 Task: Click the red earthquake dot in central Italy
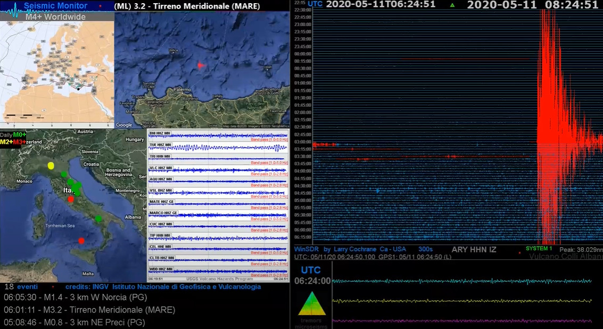[x=71, y=199]
